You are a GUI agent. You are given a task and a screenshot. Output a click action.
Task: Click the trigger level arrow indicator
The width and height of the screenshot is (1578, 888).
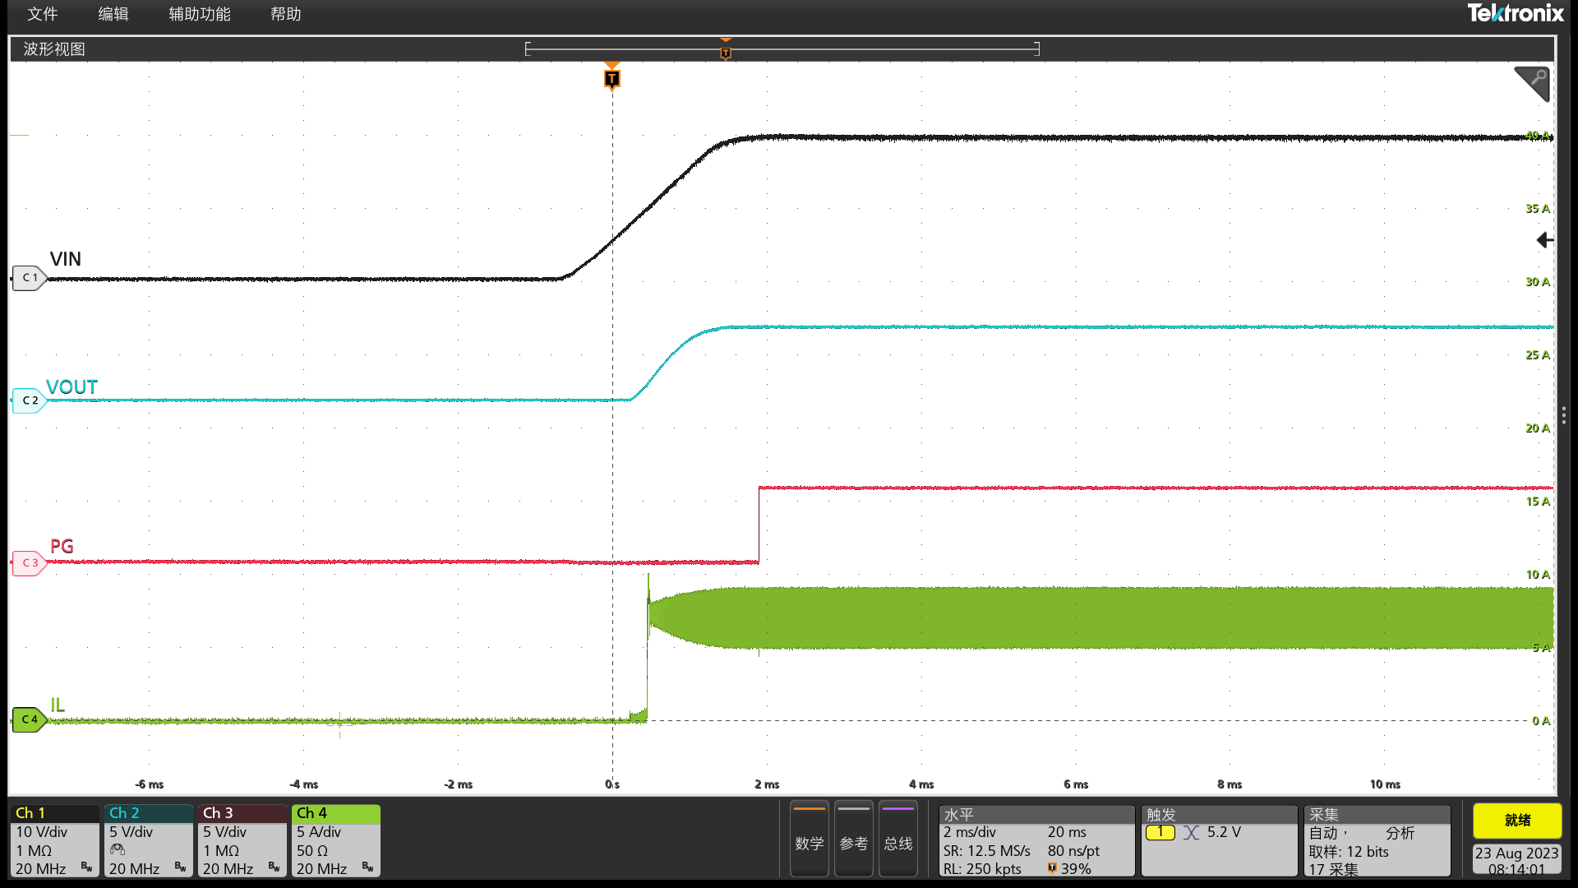(1544, 240)
